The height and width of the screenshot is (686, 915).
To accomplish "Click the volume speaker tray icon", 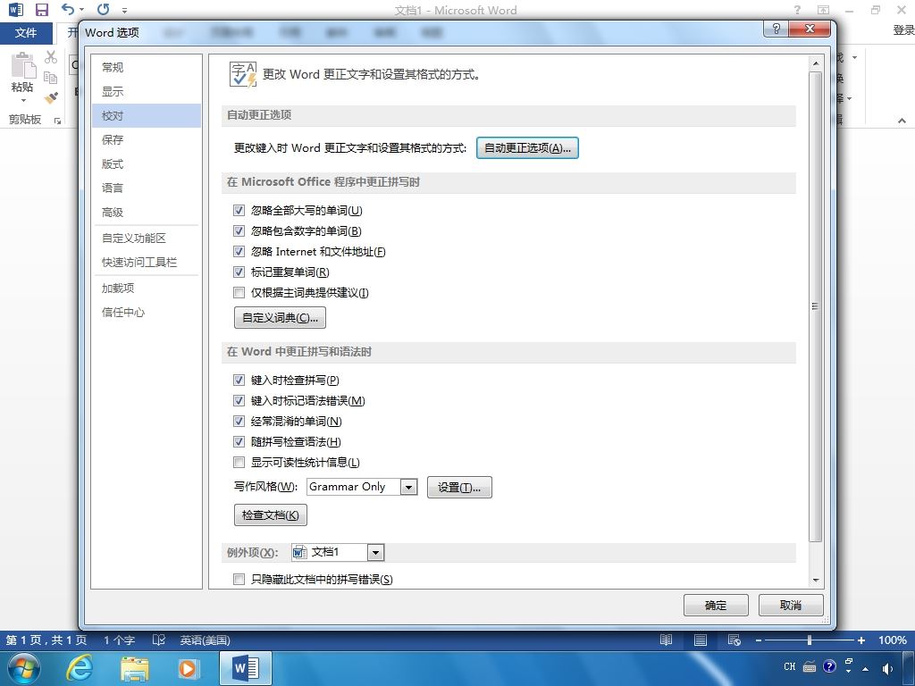I will point(887,668).
